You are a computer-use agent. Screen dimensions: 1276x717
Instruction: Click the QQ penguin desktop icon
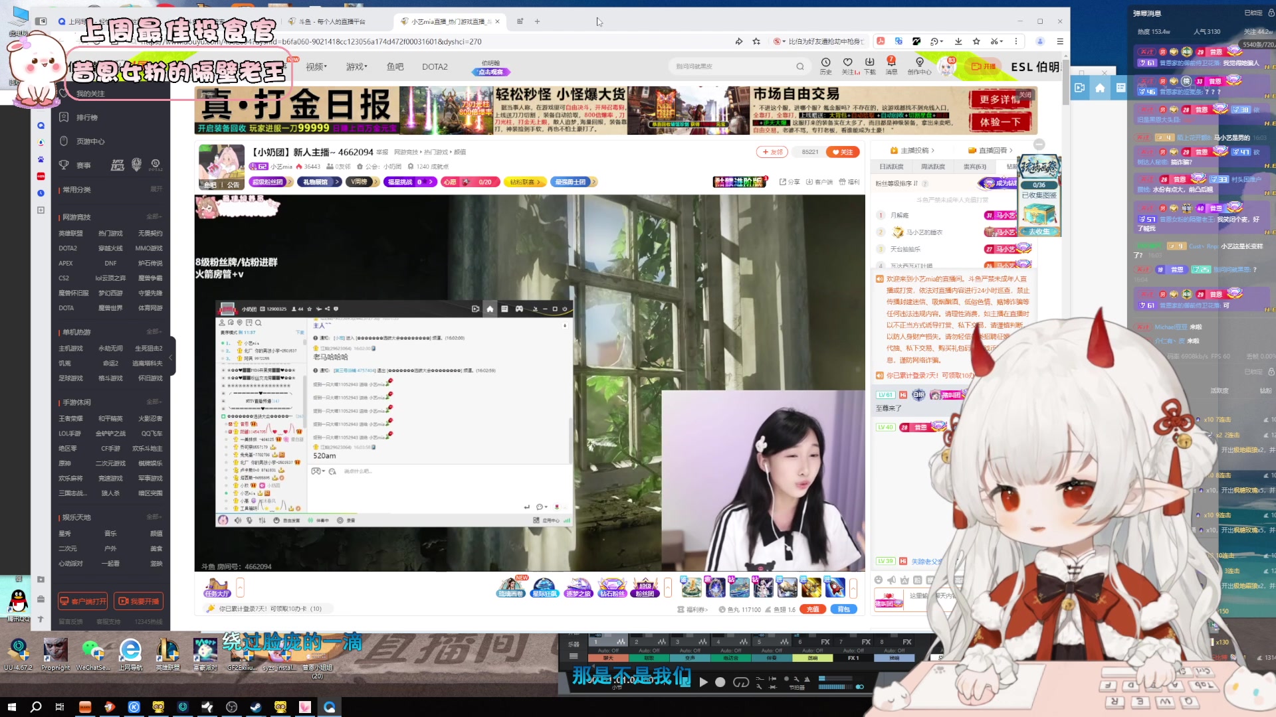coord(18,604)
